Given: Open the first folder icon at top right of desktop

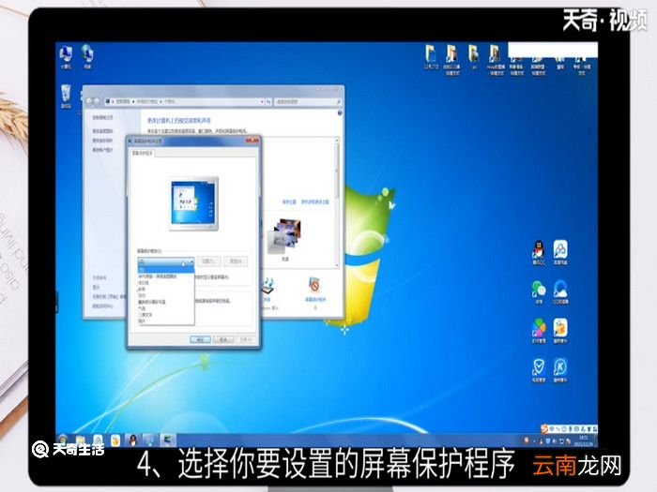Looking at the screenshot, I should [x=431, y=57].
